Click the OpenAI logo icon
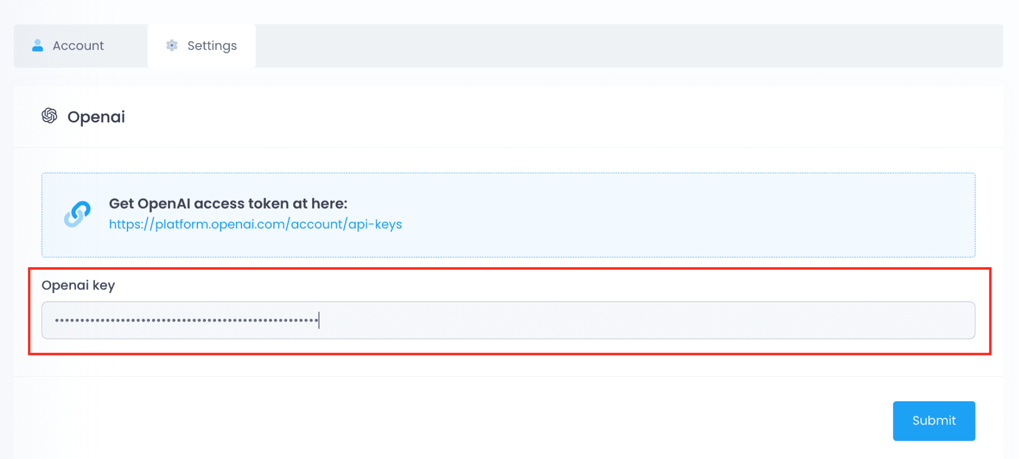Viewport: 1019px width, 459px height. (49, 116)
